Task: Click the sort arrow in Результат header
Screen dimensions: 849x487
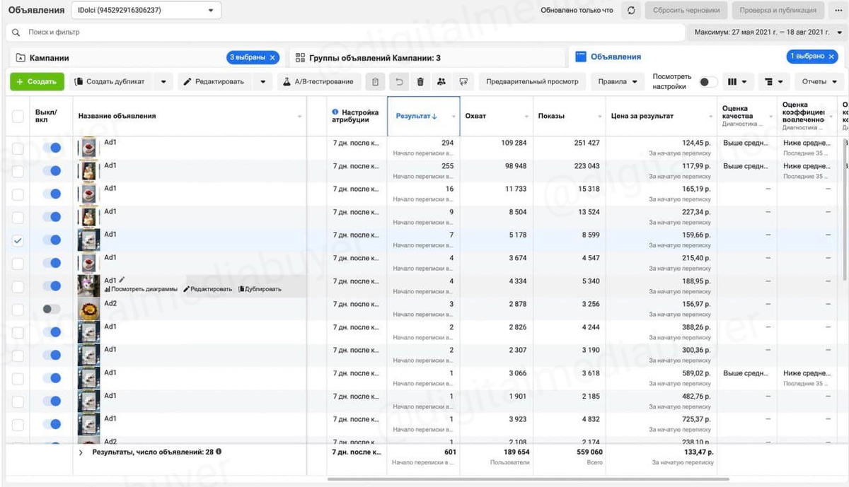Action: tap(434, 116)
